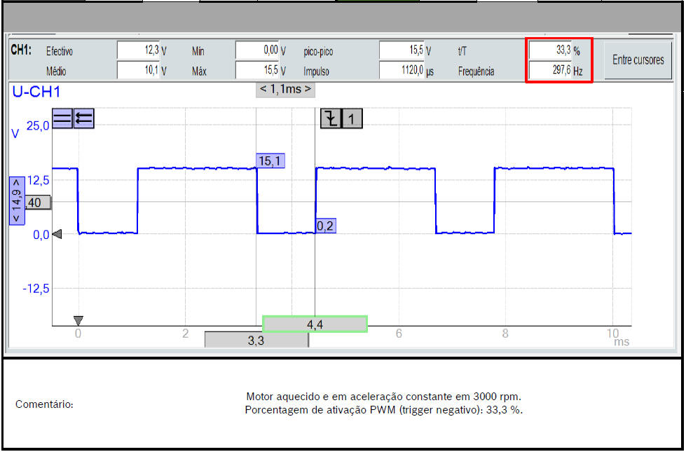Click the vertical 14,9 voltage difference label

click(x=16, y=200)
